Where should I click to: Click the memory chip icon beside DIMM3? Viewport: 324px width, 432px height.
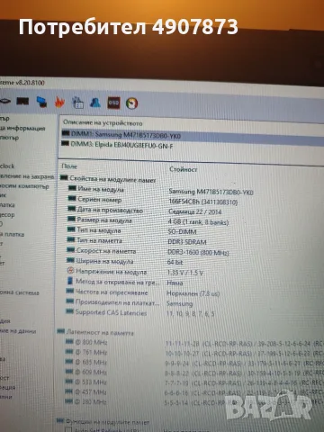[65, 143]
